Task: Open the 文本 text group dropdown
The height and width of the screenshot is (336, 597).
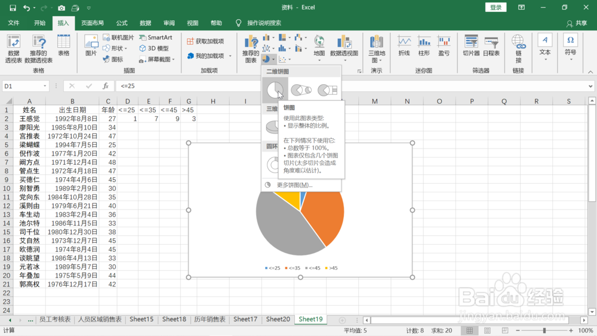Action: point(545,60)
